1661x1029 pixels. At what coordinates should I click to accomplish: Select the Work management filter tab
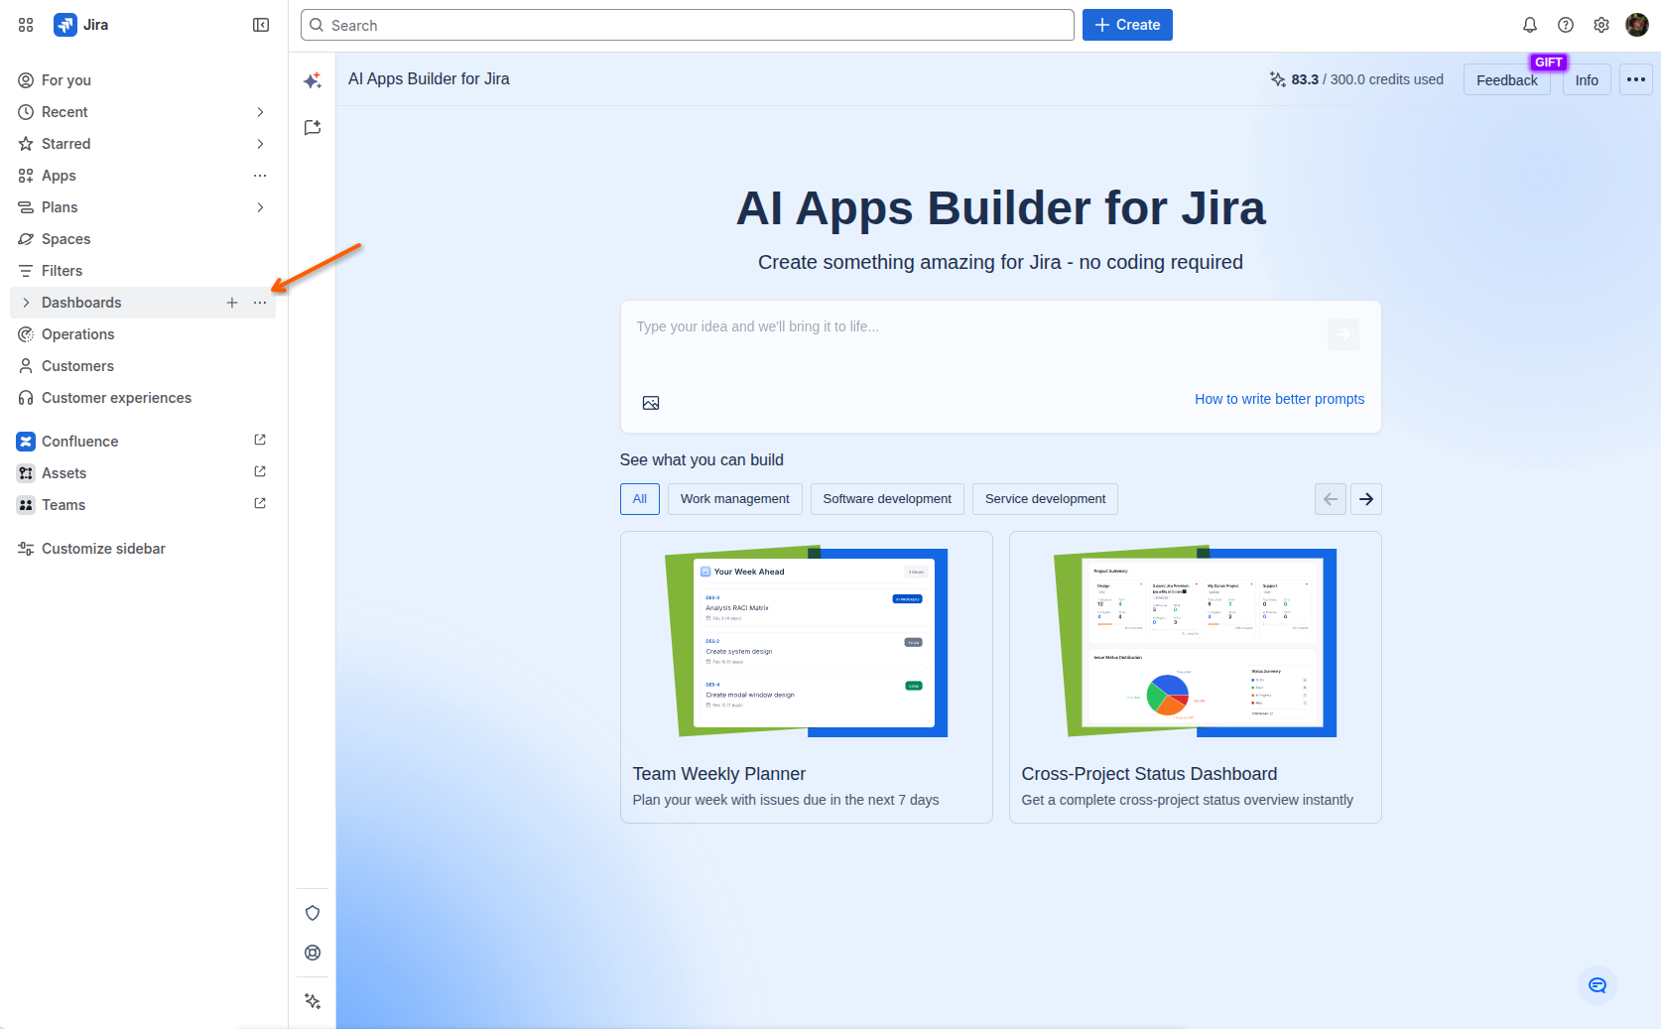click(x=735, y=499)
